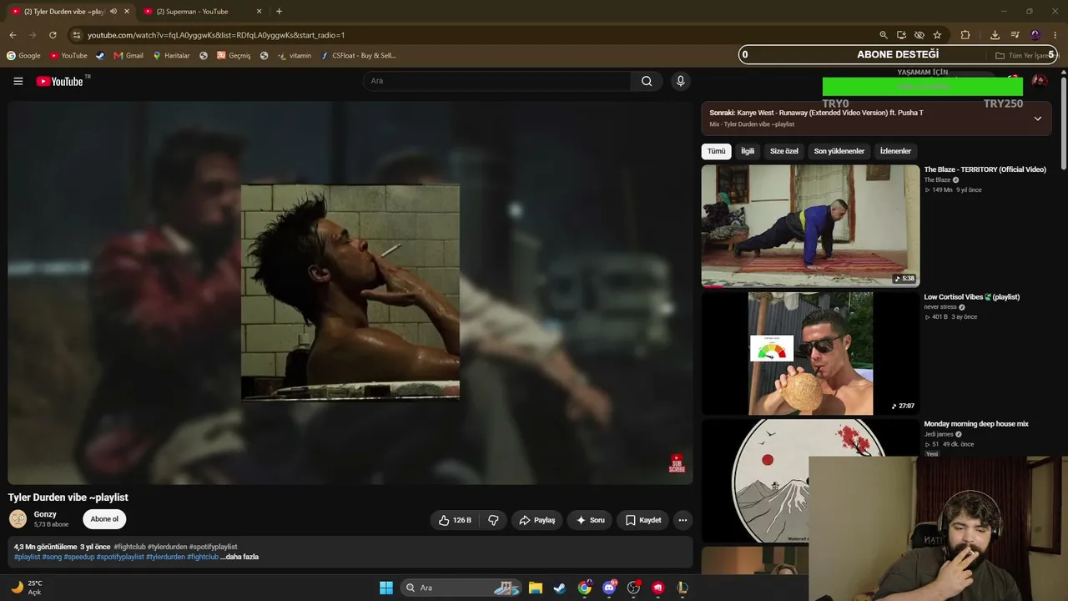Viewport: 1068px width, 601px height.
Task: Open the Chrome profile avatar
Action: [1035, 35]
